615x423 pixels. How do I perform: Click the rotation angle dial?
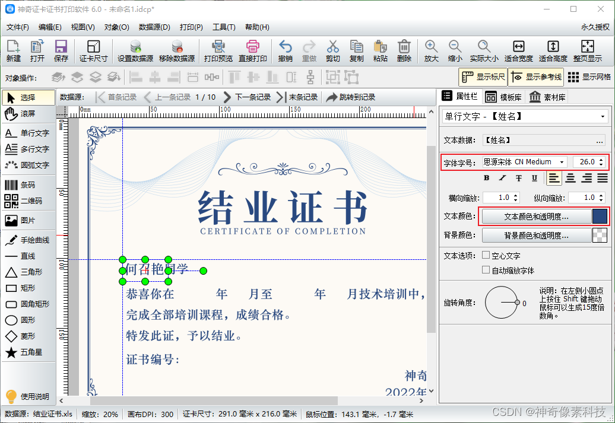(x=502, y=302)
